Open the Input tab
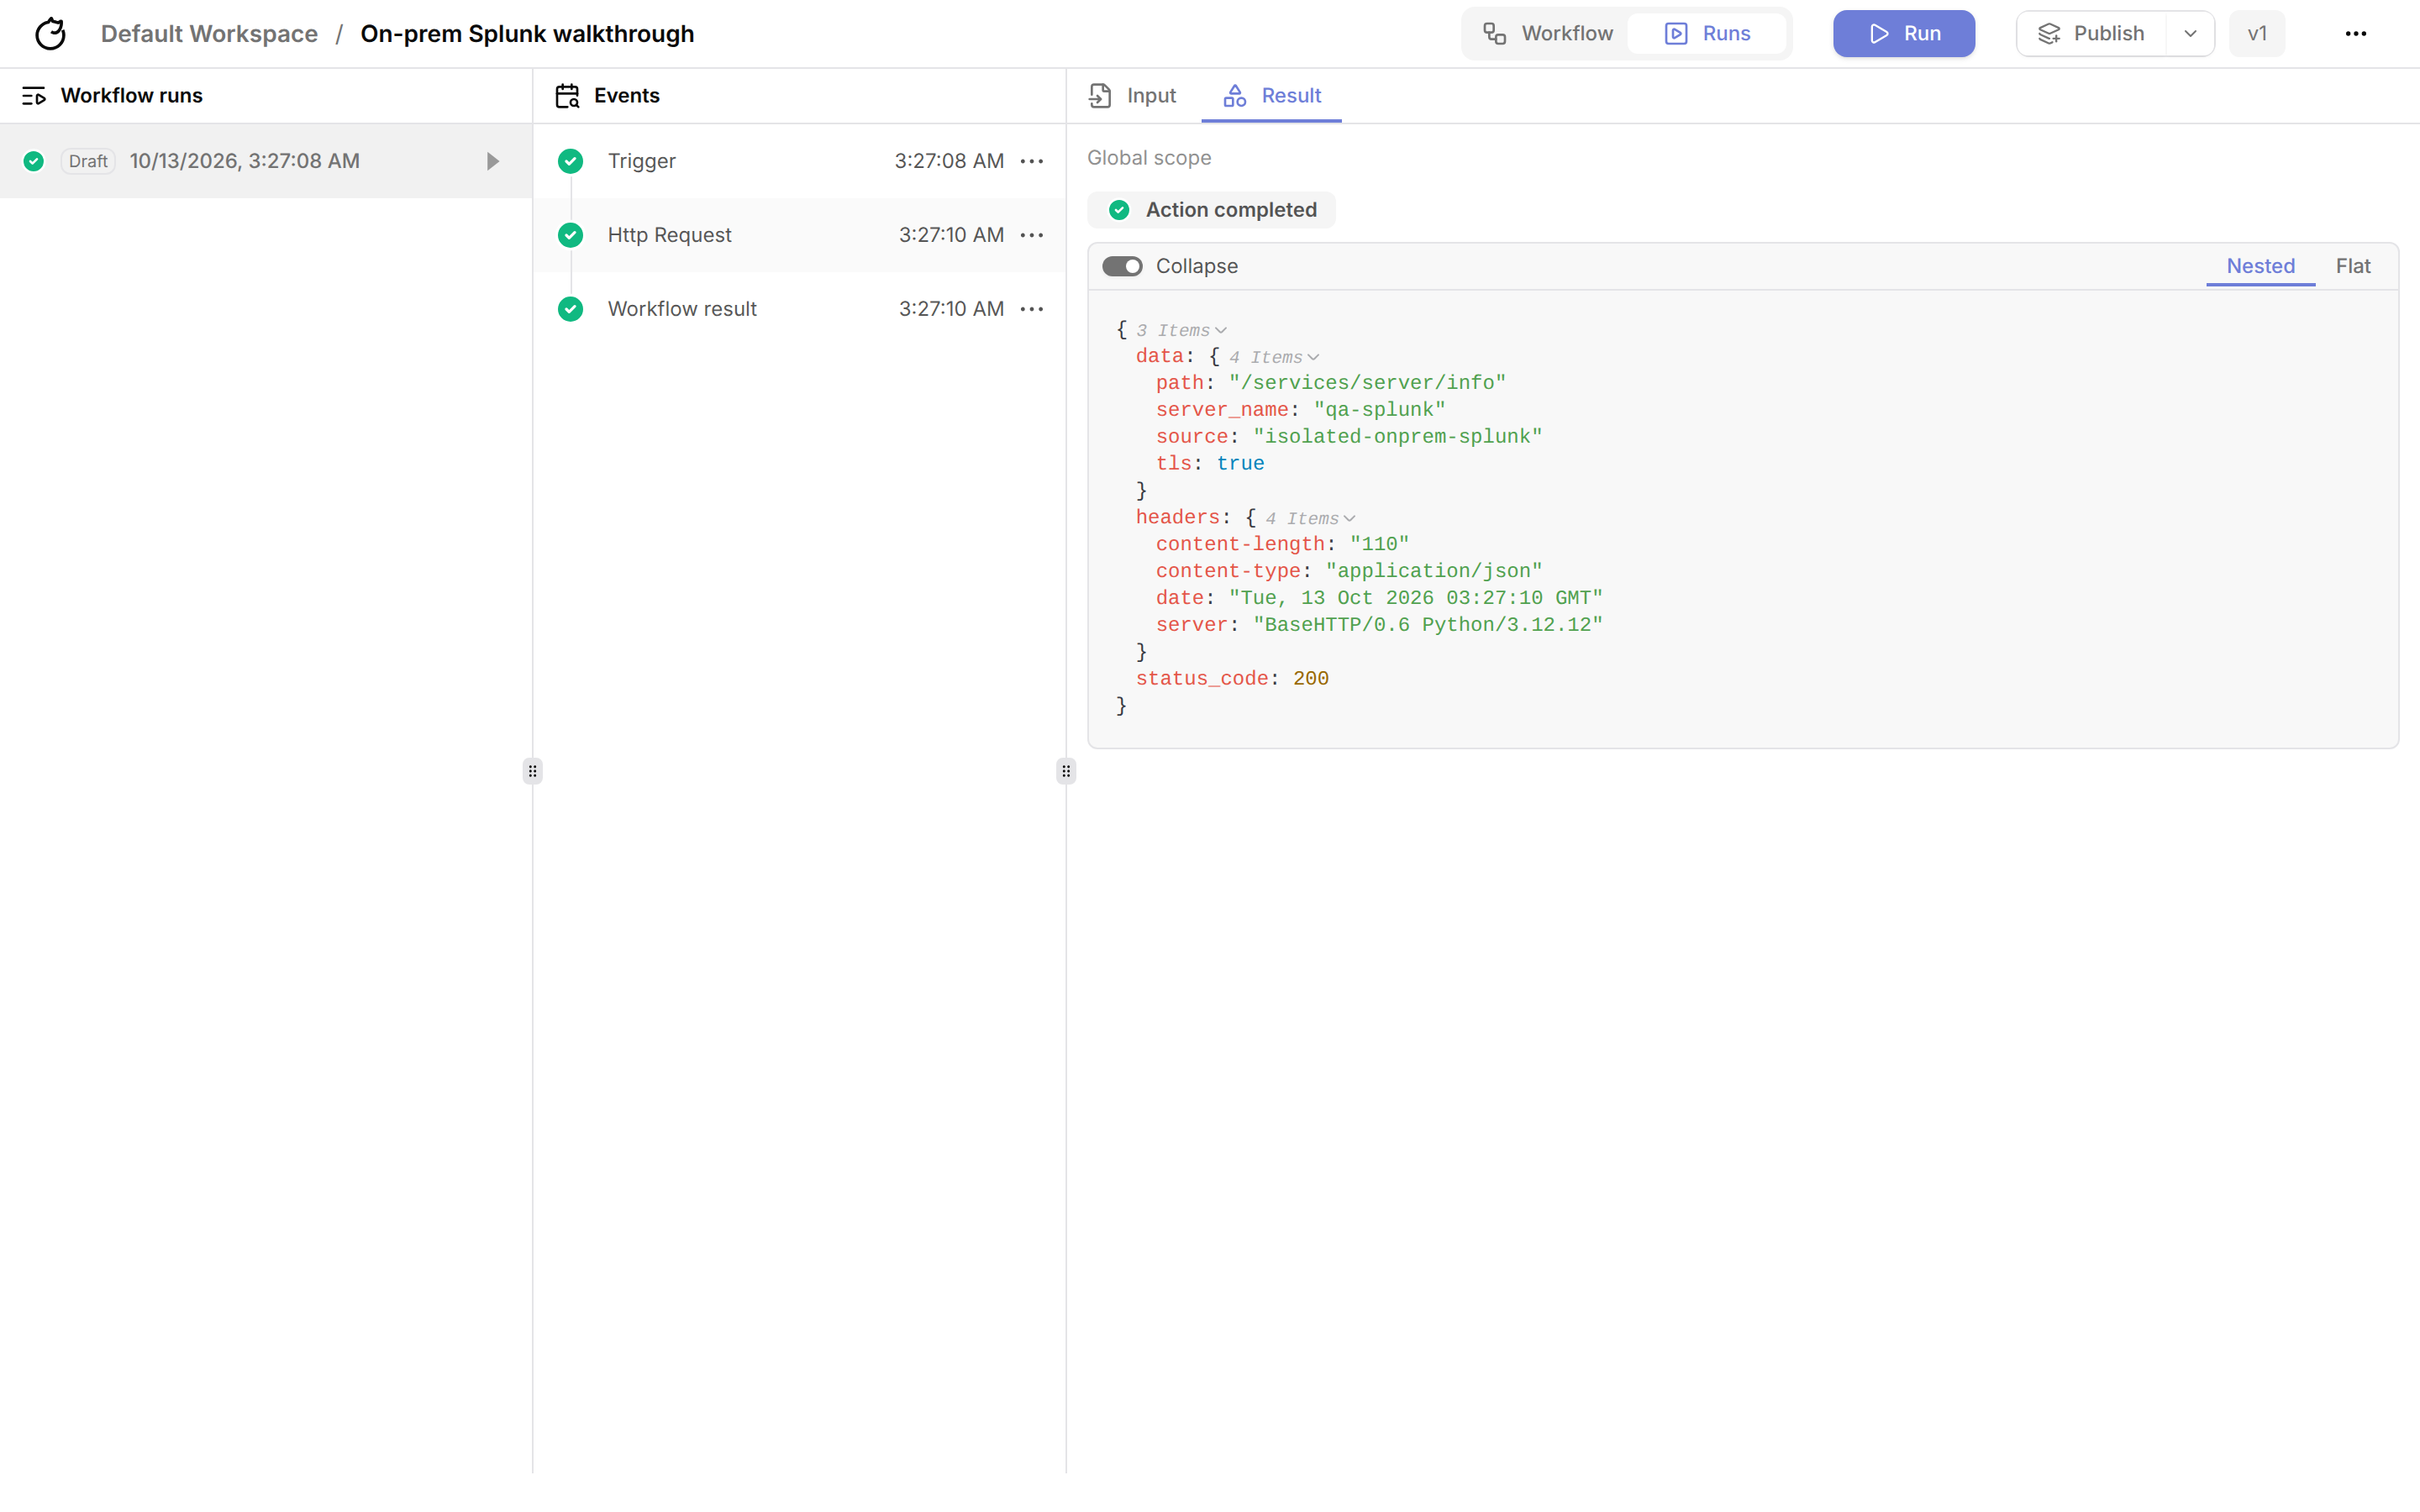The width and height of the screenshot is (2420, 1512). click(x=1132, y=96)
